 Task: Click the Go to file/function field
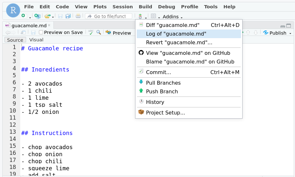pos(109,16)
